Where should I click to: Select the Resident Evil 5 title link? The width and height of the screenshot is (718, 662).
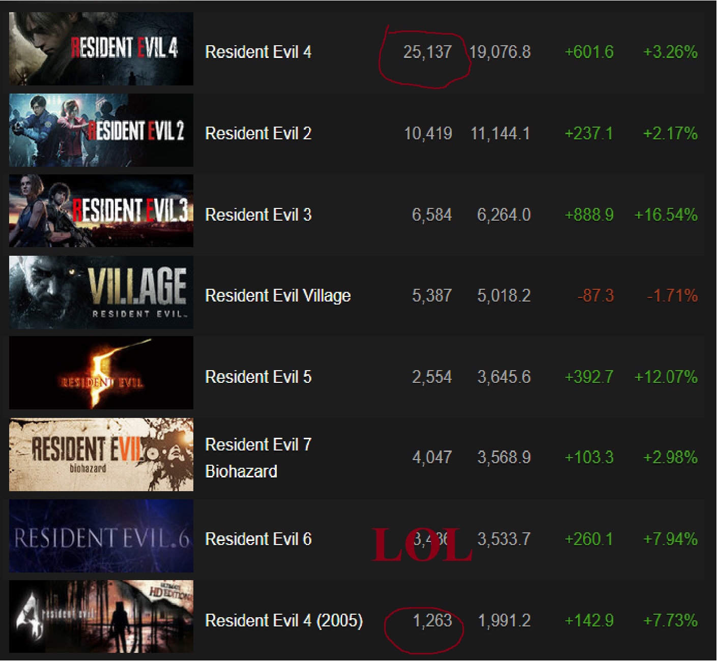tap(258, 377)
